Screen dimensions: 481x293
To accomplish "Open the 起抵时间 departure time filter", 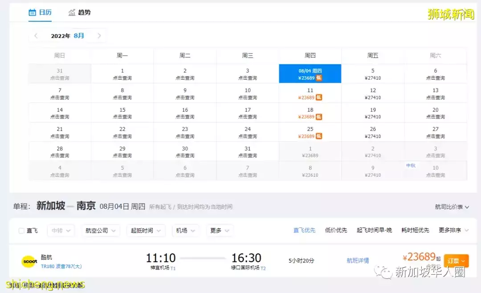I will (x=146, y=231).
